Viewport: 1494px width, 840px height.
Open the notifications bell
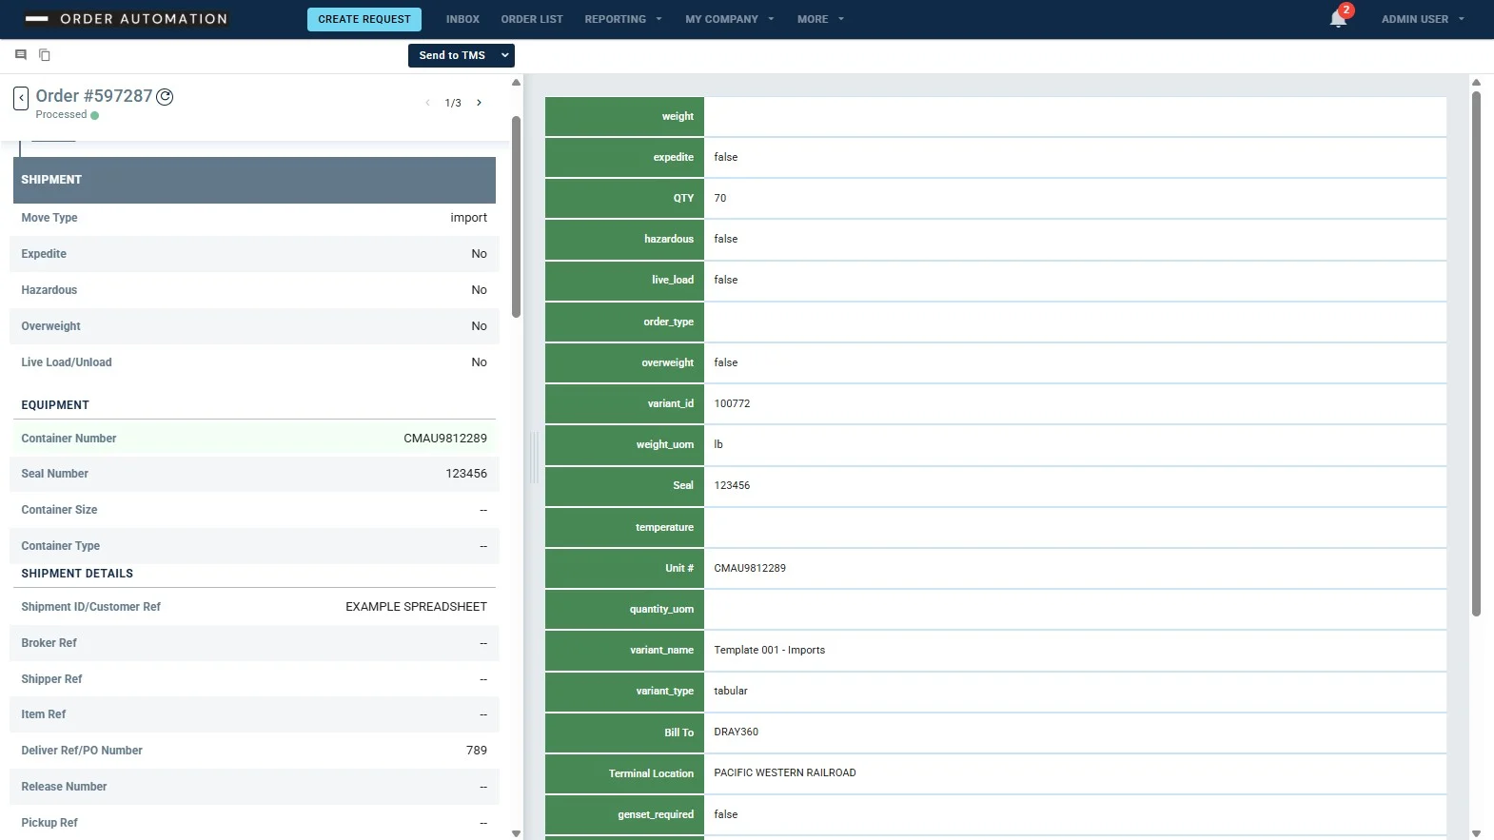point(1338,19)
